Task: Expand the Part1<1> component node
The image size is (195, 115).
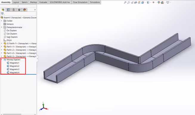Action: point(1,46)
